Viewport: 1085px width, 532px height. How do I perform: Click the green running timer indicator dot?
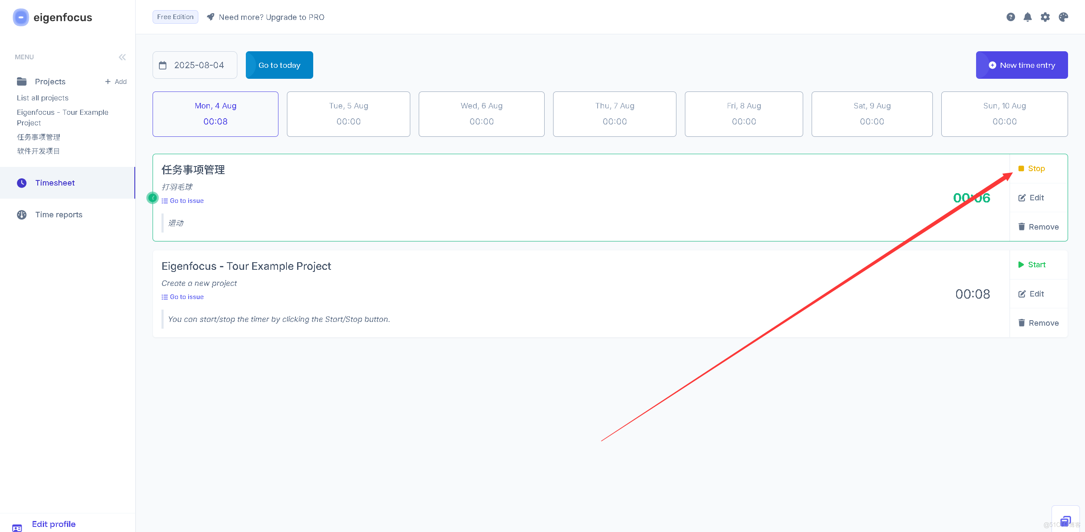[x=153, y=198]
